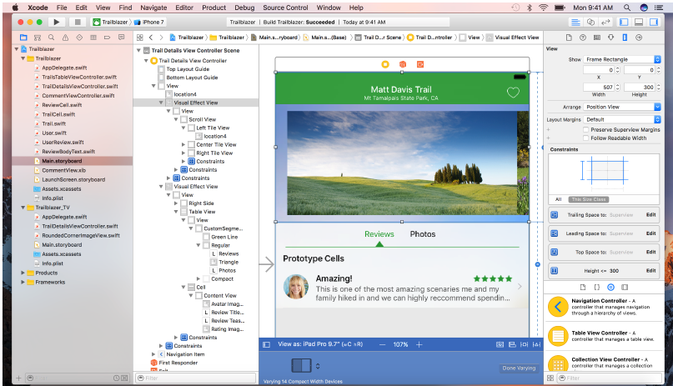Viewport: 673px width, 386px height.
Task: Click the Run (play) button
Action: [x=56, y=21]
